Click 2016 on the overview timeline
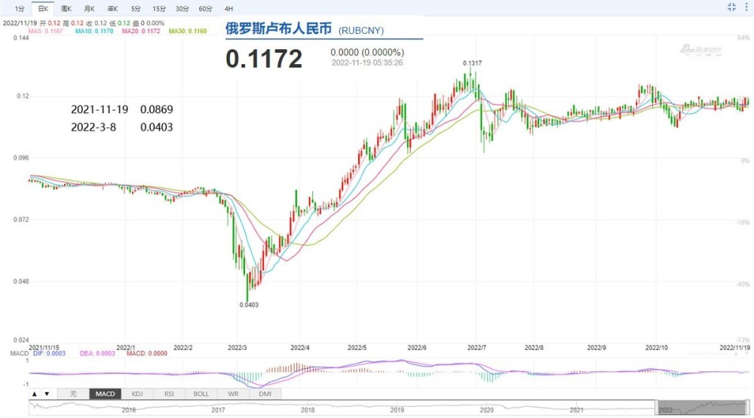 pos(128,410)
